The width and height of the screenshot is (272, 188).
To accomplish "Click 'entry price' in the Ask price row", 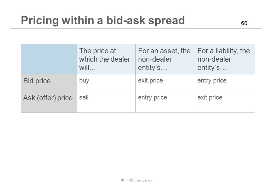I will pos(152,97).
